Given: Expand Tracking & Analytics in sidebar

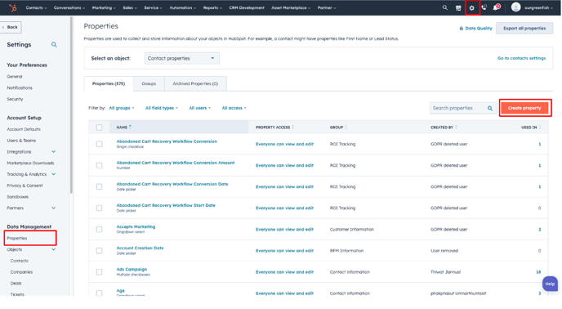Looking at the screenshot, I should pyautogui.click(x=53, y=174).
